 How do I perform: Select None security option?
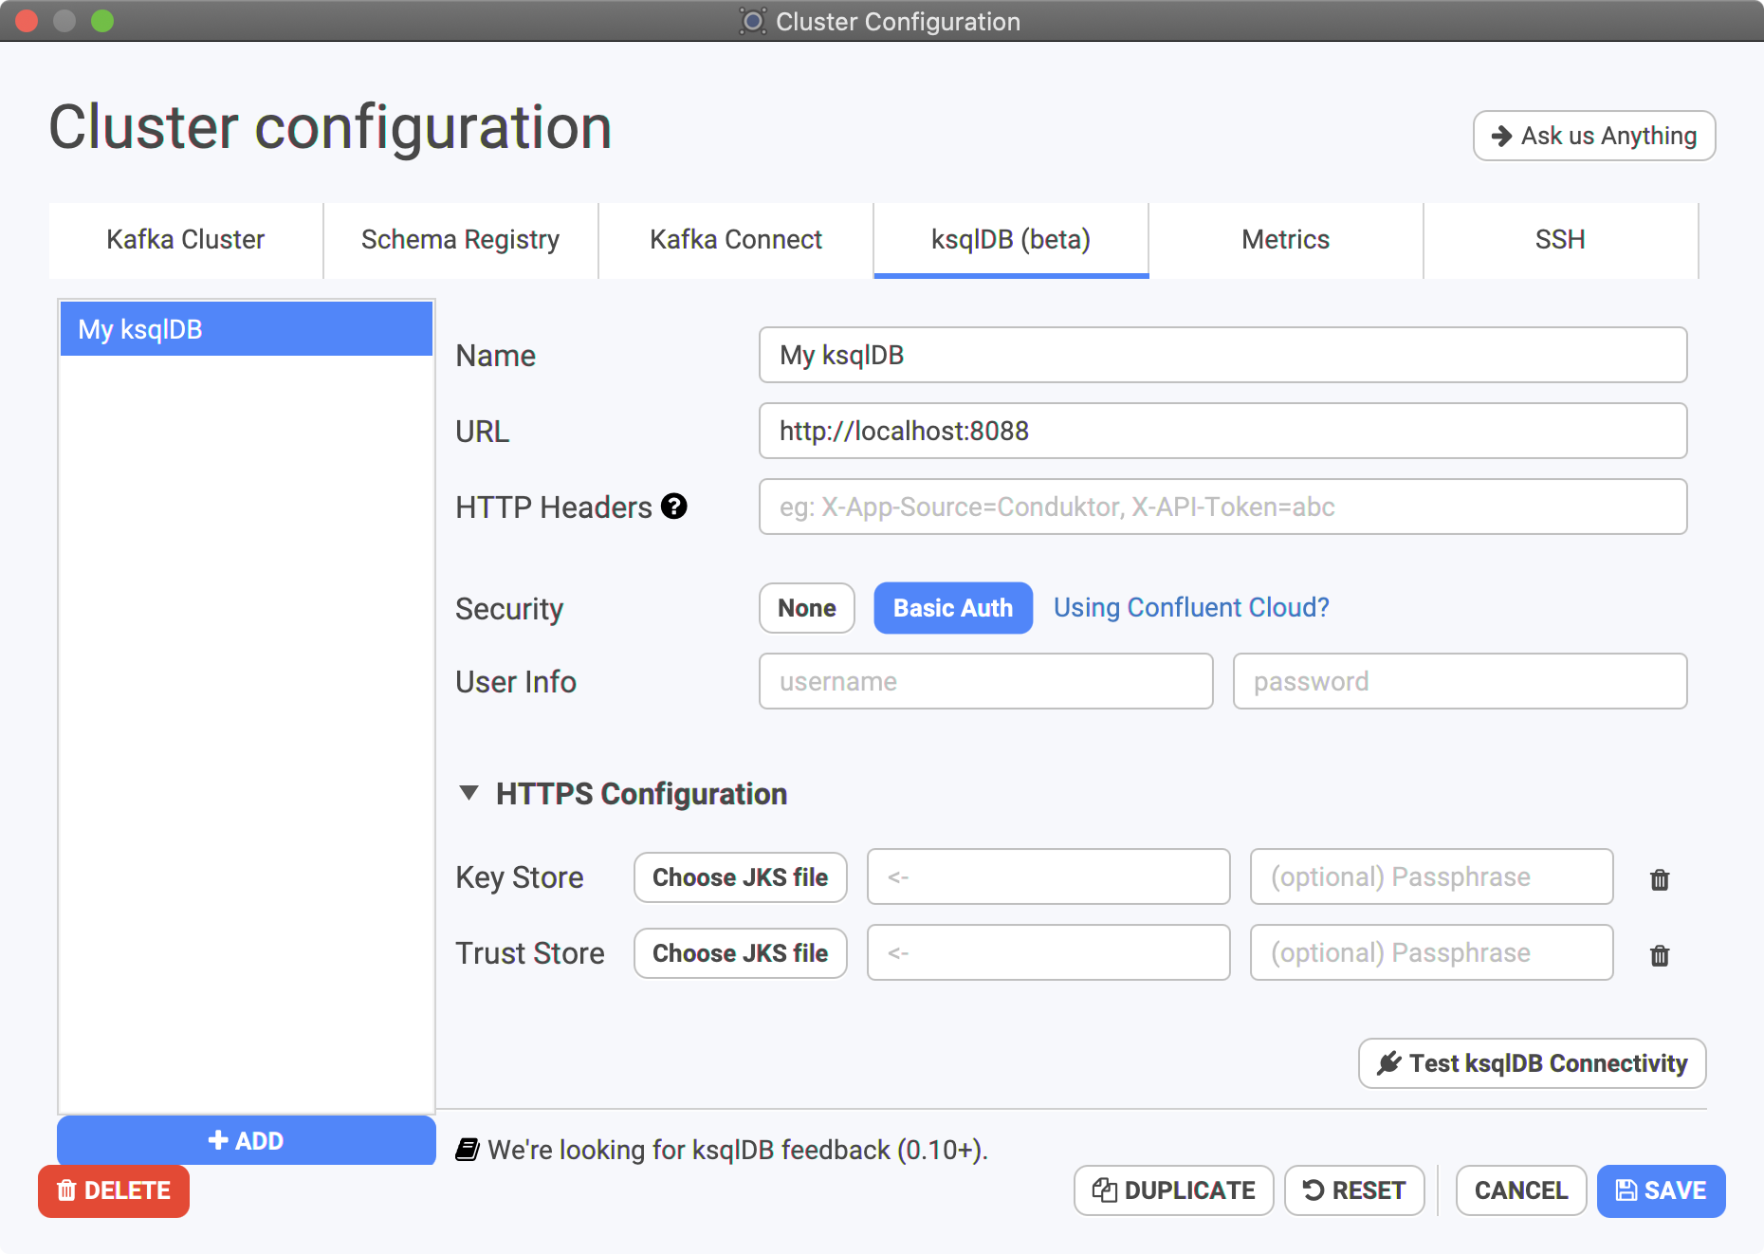pos(807,608)
